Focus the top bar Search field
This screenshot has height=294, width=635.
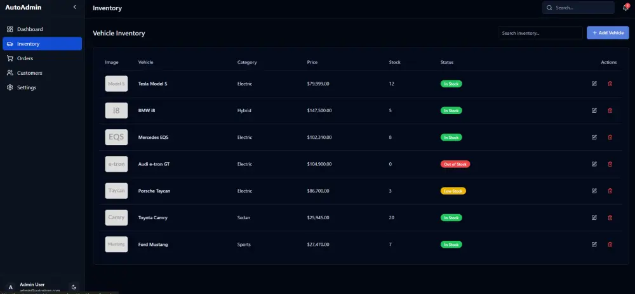pyautogui.click(x=578, y=8)
